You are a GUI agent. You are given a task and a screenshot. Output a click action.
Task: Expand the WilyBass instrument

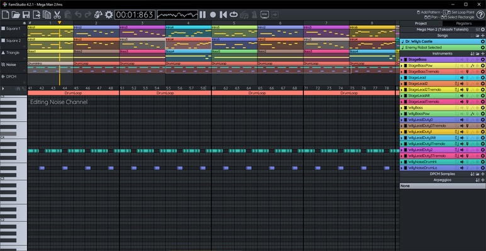[402, 108]
